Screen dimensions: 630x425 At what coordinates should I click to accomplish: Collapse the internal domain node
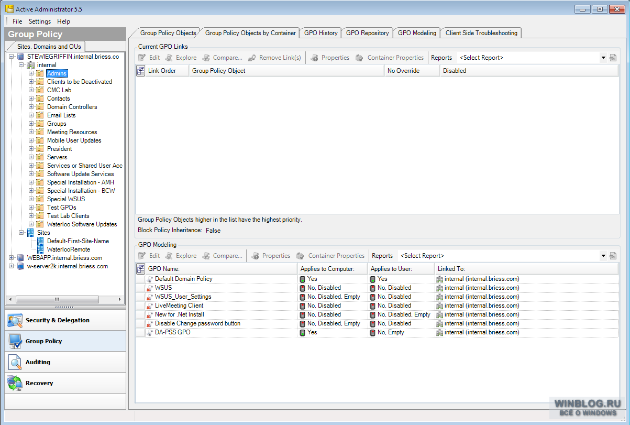click(x=21, y=65)
